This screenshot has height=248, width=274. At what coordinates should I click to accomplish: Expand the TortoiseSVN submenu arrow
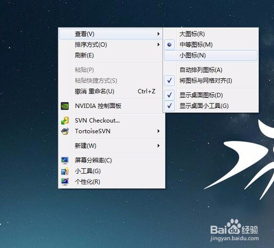pyautogui.click(x=159, y=131)
